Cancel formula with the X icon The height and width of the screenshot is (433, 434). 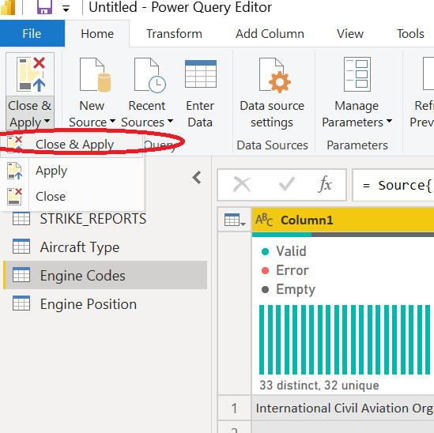pyautogui.click(x=242, y=184)
